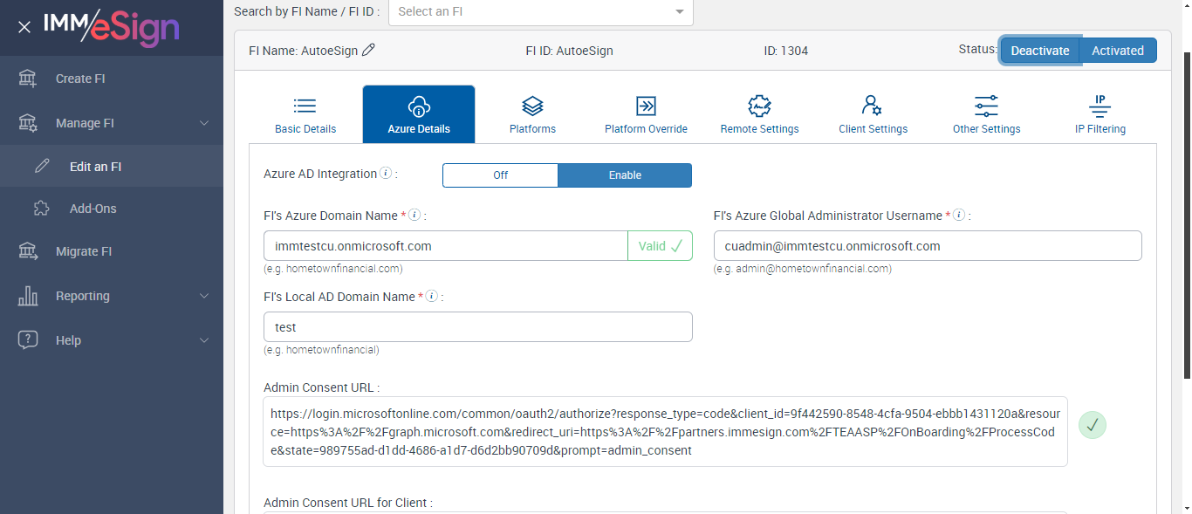Click the Basic Details list icon
The width and height of the screenshot is (1192, 514).
305,106
